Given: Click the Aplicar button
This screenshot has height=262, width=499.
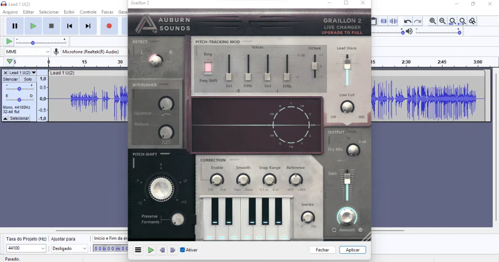Looking at the screenshot, I should [353, 250].
